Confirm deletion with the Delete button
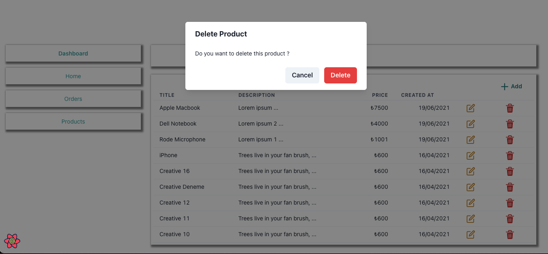The height and width of the screenshot is (254, 548). (340, 75)
